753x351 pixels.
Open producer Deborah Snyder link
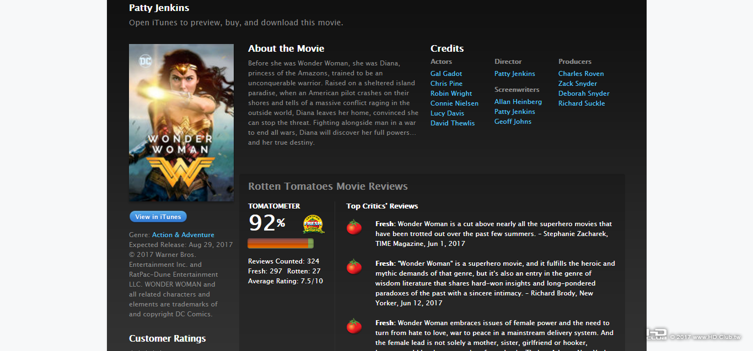[584, 94]
